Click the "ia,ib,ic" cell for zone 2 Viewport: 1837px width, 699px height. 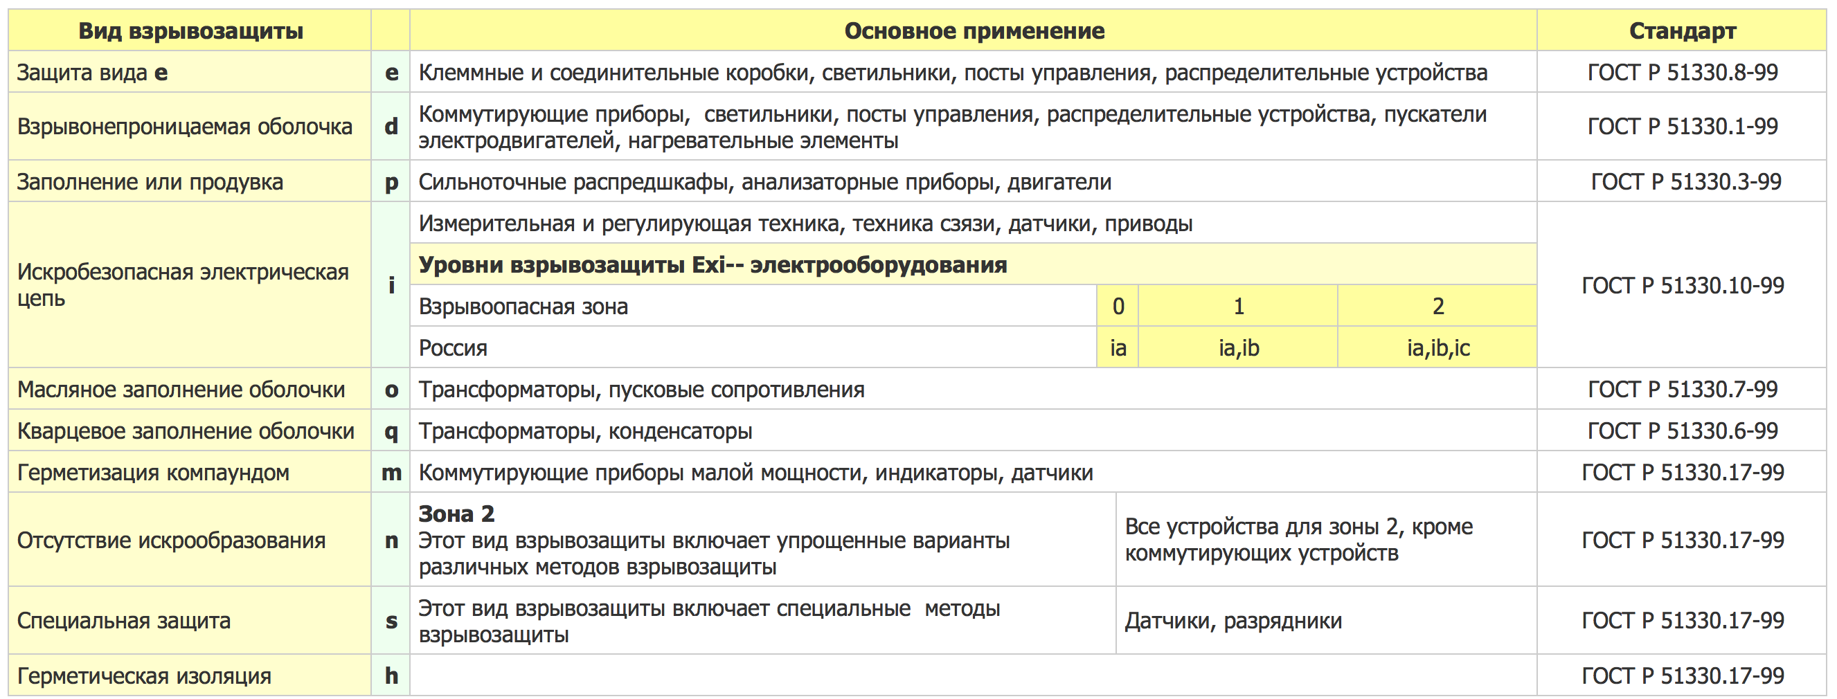(1437, 347)
